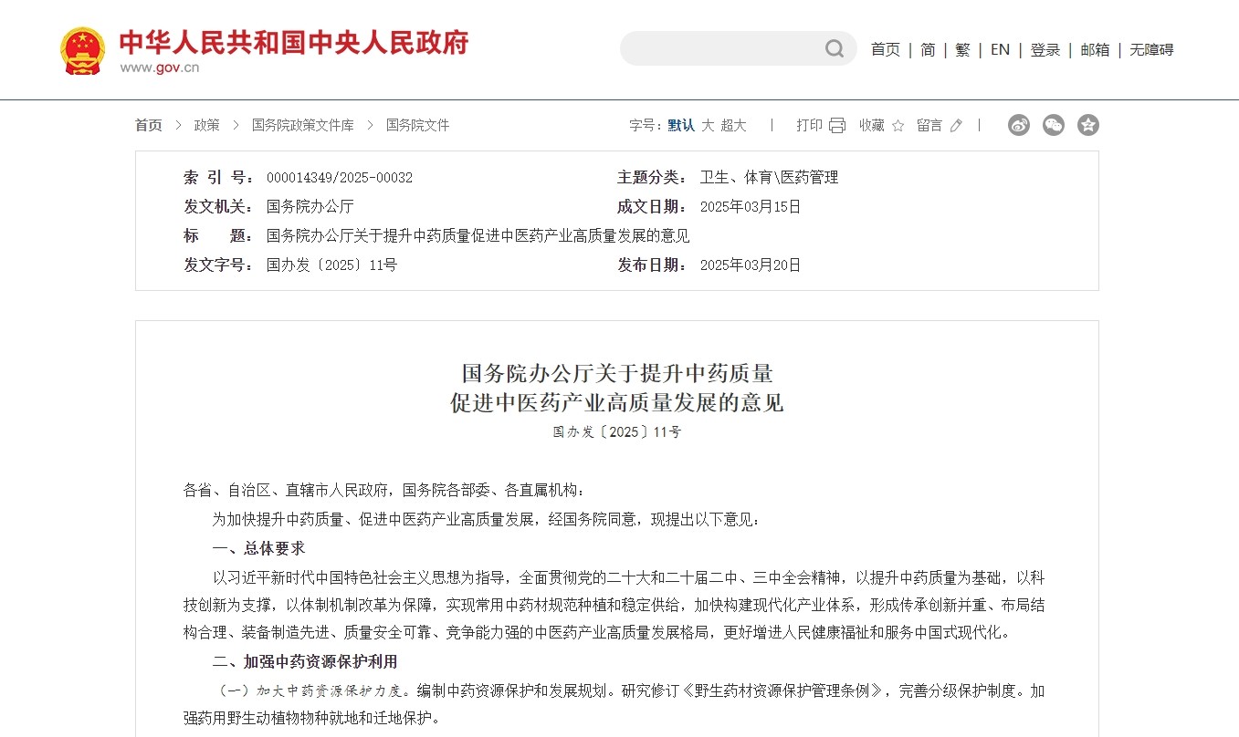The image size is (1239, 737).
Task: Share to Qzone star icon
Action: (x=1087, y=125)
